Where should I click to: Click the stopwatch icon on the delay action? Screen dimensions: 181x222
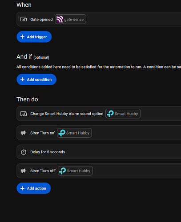[x=24, y=152]
